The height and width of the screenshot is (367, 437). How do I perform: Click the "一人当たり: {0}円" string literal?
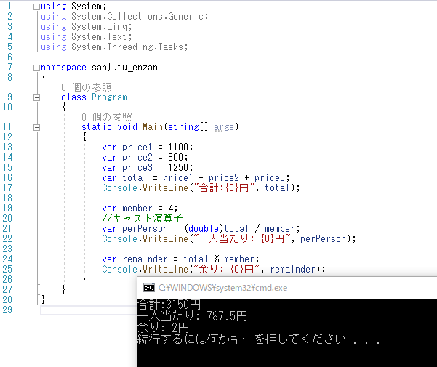[x=241, y=239]
